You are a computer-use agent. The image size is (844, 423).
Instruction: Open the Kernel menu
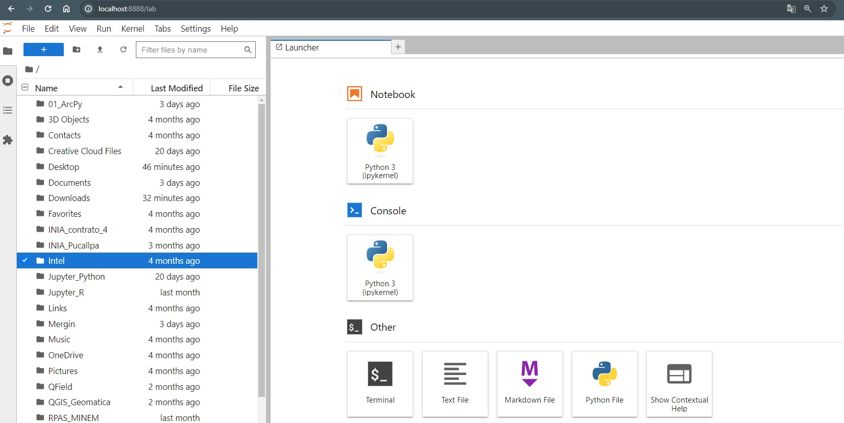[133, 29]
